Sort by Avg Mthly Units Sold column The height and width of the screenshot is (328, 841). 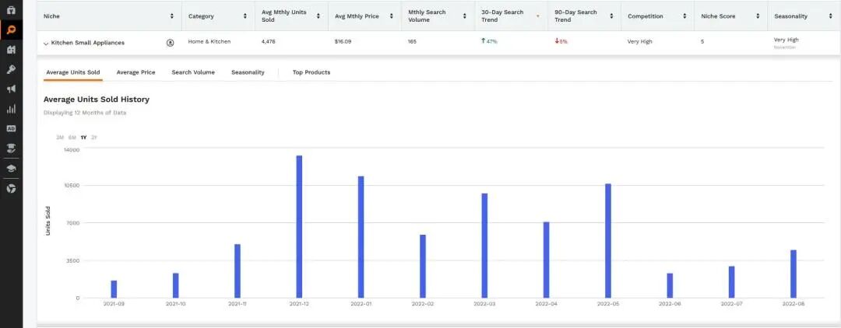pyautogui.click(x=318, y=16)
